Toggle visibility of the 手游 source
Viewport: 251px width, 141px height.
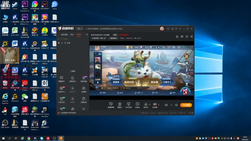coord(59,43)
